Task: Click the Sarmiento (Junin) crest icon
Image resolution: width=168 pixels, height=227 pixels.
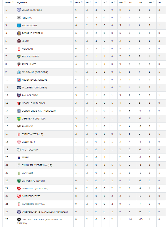Action: [x=19, y=181]
